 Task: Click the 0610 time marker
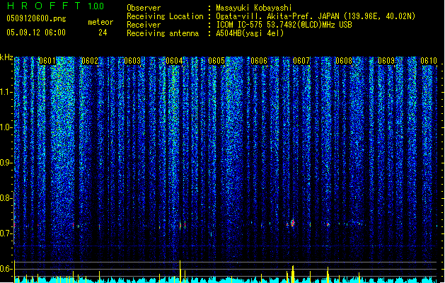[429, 61]
